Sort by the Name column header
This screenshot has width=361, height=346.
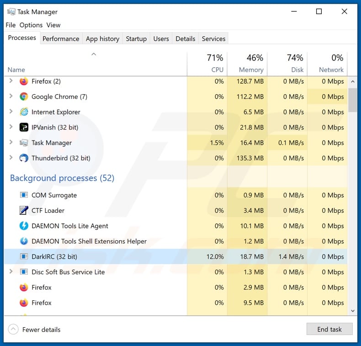96,64
